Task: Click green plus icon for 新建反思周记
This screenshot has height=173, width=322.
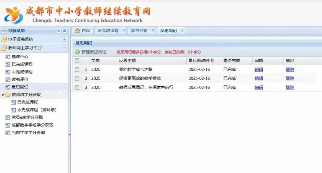Action: (77, 52)
